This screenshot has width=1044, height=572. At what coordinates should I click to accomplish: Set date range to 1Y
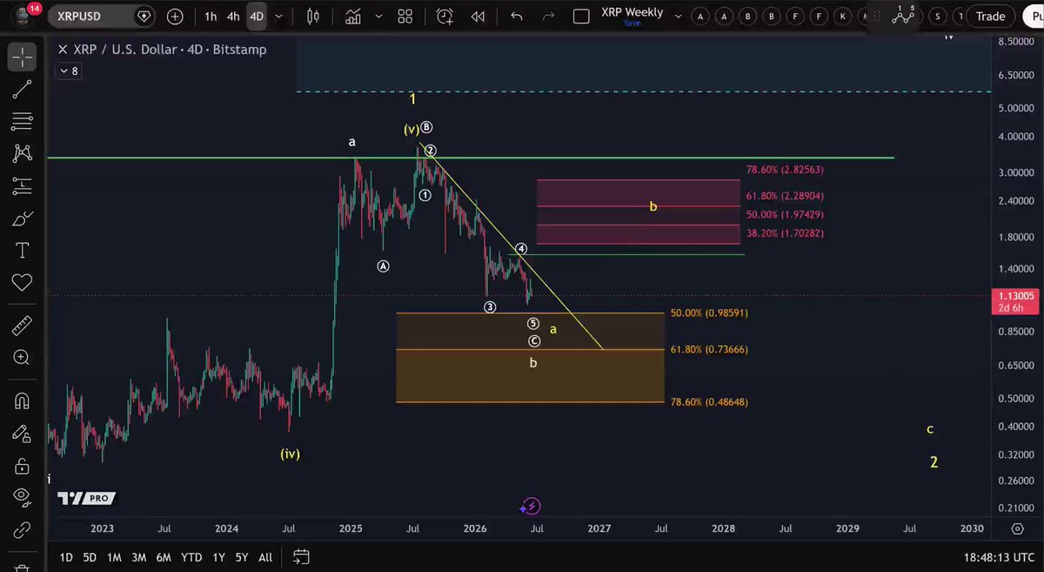[x=217, y=557]
